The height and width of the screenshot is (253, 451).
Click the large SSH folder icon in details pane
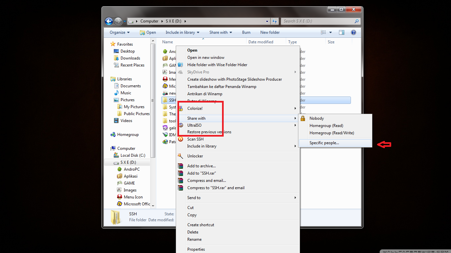[116, 217]
